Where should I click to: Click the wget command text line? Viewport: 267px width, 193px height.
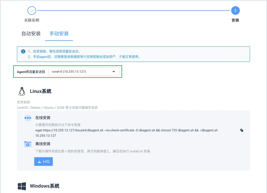pyautogui.click(x=126, y=130)
